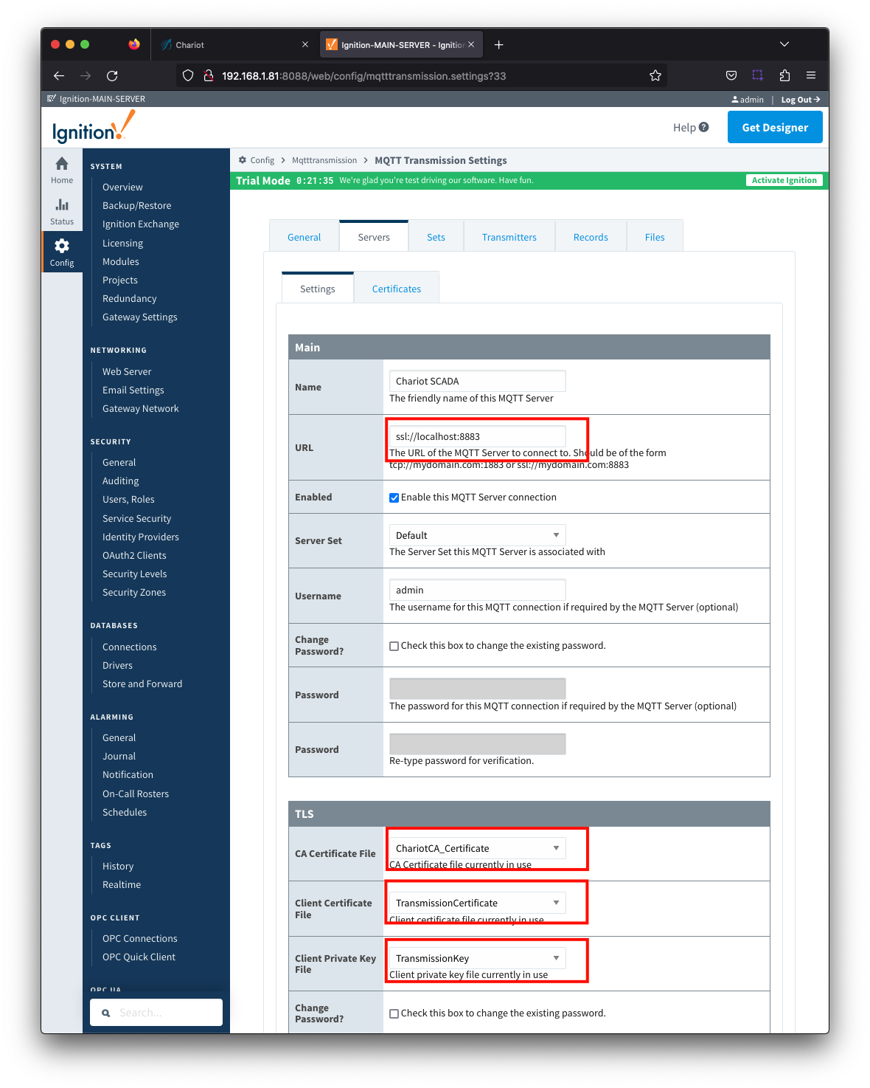Select the Settings sub-tab
Image resolution: width=870 pixels, height=1088 pixels.
click(318, 289)
